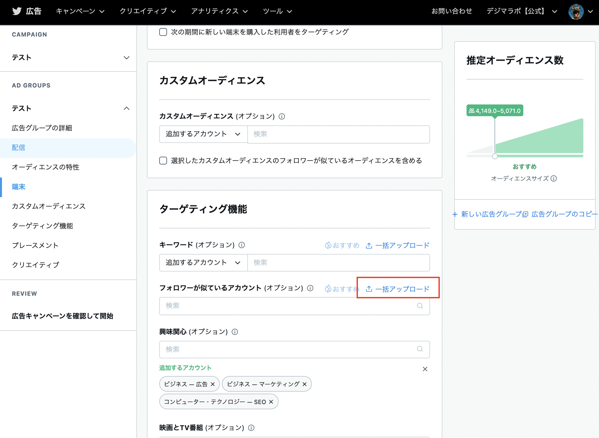Click the Twitter bird logo
Viewport: 599px width, 438px height.
coord(17,11)
